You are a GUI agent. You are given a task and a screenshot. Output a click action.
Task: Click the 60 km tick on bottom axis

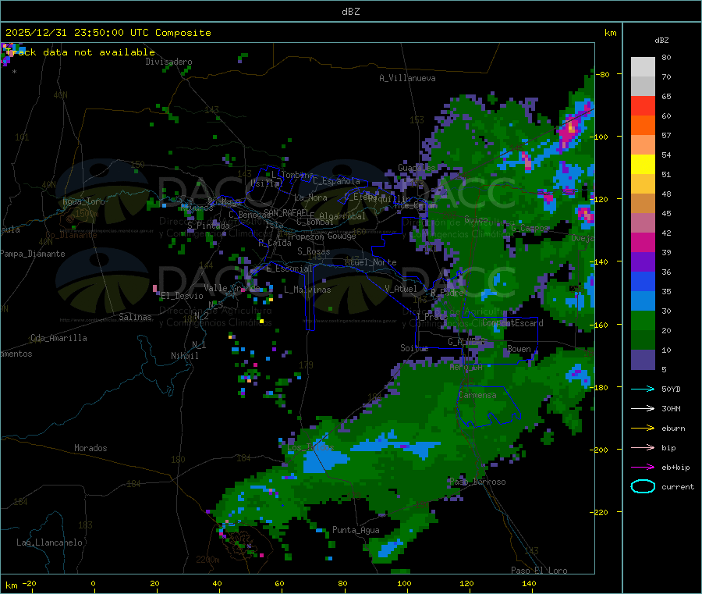pyautogui.click(x=279, y=583)
